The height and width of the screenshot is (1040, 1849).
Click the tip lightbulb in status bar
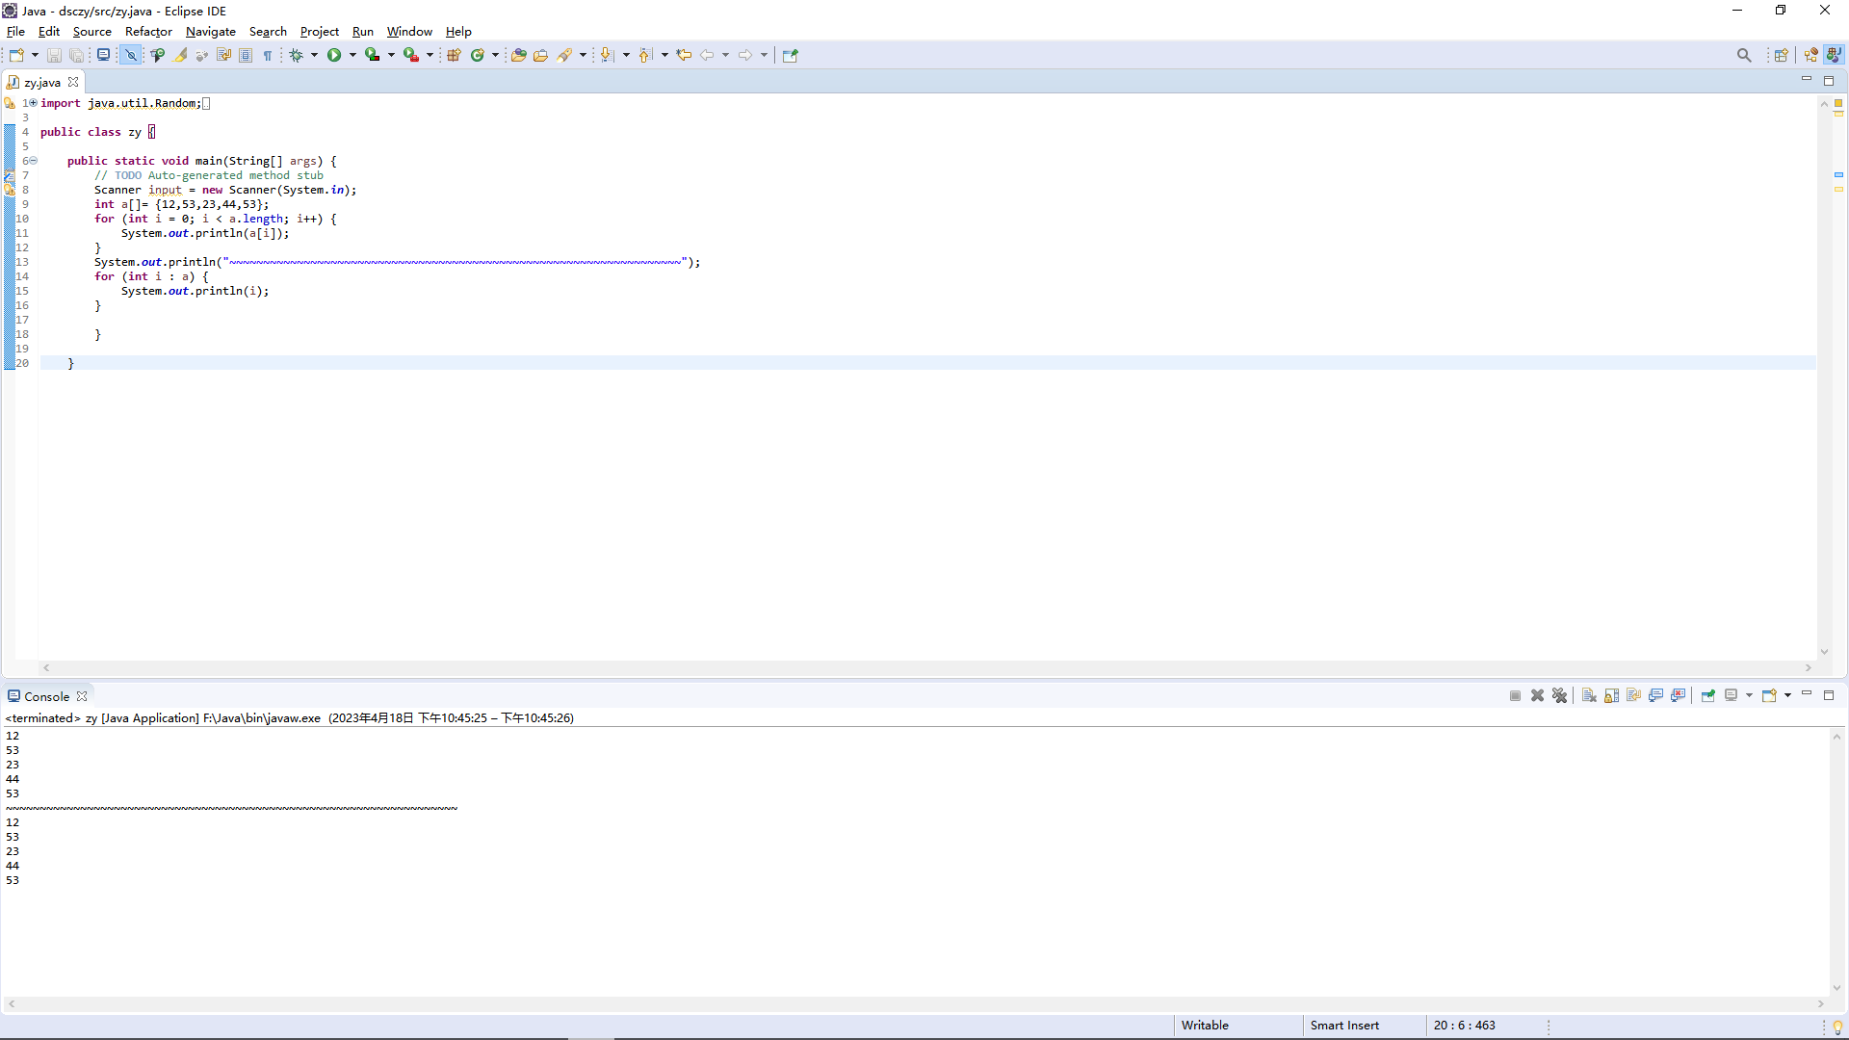[x=1837, y=1026]
